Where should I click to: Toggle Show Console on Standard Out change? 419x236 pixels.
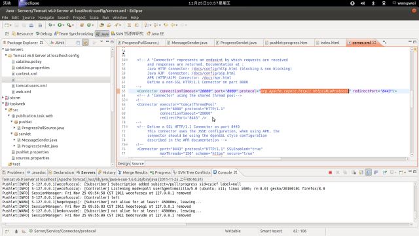[x=369, y=172]
